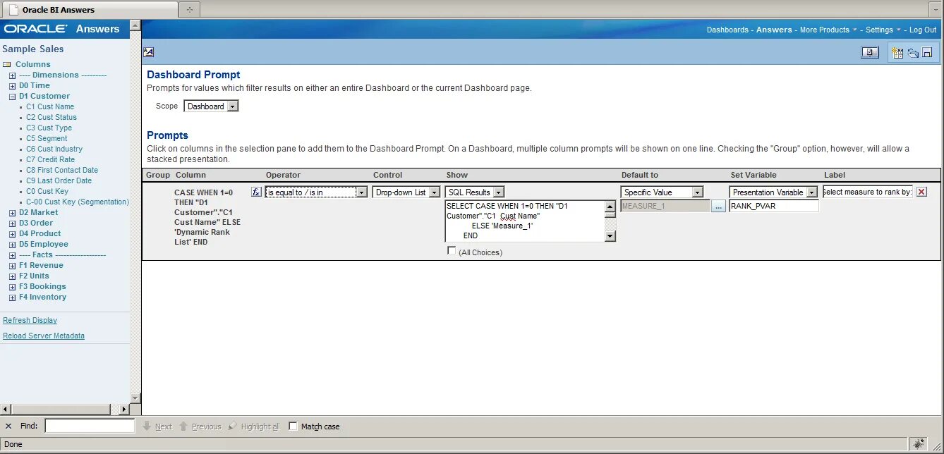The image size is (944, 454).
Task: Delete the prompt row with red X
Action: tap(921, 192)
